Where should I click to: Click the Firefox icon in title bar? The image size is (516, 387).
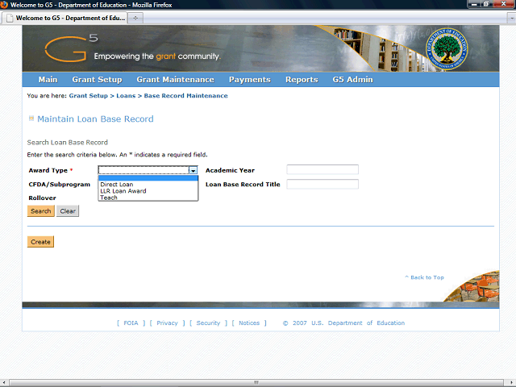coord(4,5)
